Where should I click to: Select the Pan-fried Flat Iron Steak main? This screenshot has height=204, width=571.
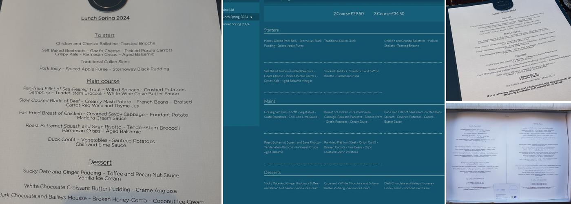pos(351,147)
